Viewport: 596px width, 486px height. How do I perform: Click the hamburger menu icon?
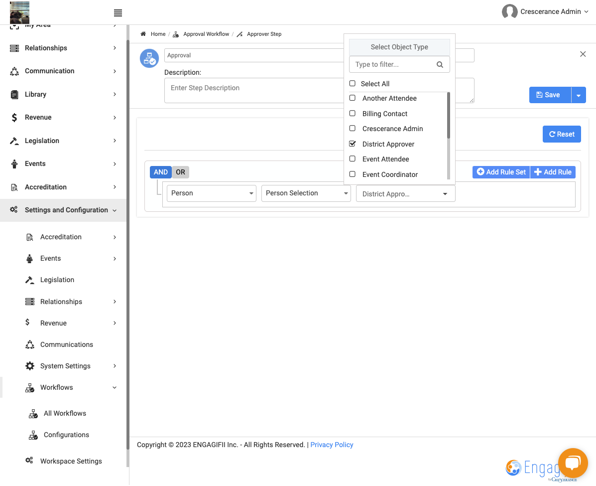click(118, 13)
